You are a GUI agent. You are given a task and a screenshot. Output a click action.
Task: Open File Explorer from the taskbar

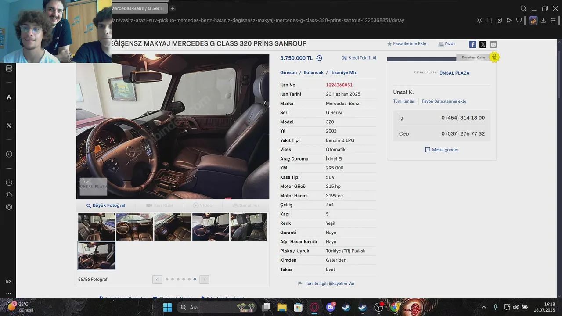tap(282, 307)
